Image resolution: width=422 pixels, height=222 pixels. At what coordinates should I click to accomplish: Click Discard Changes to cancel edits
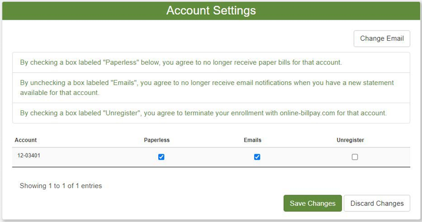coord(377,203)
